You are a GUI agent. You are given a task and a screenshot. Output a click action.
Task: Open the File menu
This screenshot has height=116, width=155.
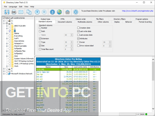[x=5, y=7]
